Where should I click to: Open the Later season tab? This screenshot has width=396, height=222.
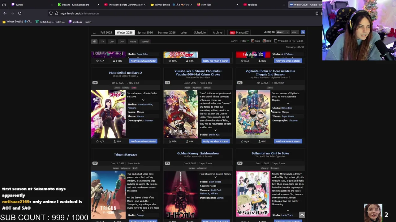coord(184,32)
